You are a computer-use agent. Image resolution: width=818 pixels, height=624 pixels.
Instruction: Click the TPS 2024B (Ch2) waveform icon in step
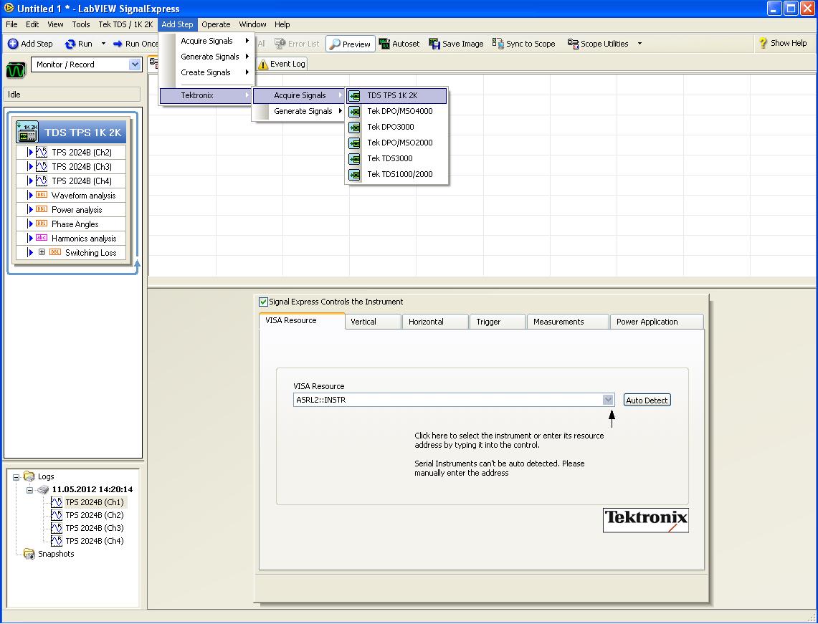(42, 152)
